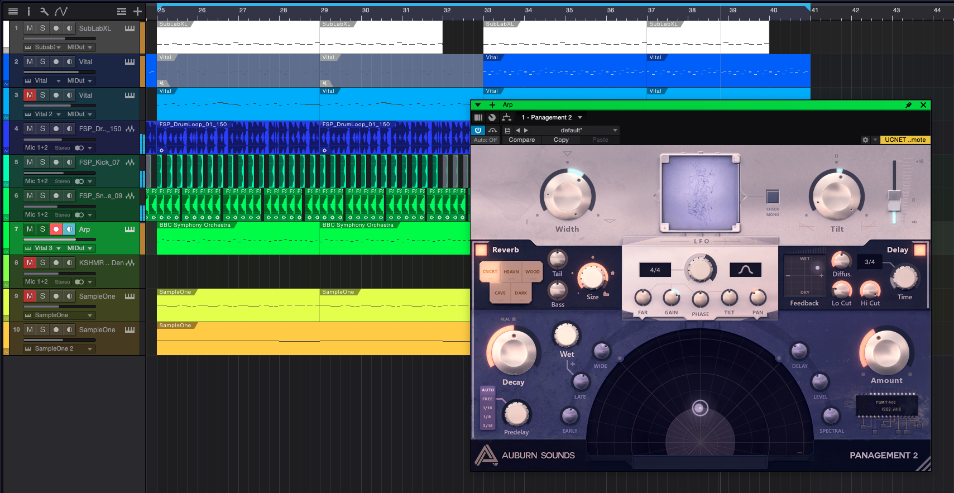Click the Copy button
The width and height of the screenshot is (954, 493).
click(x=561, y=140)
